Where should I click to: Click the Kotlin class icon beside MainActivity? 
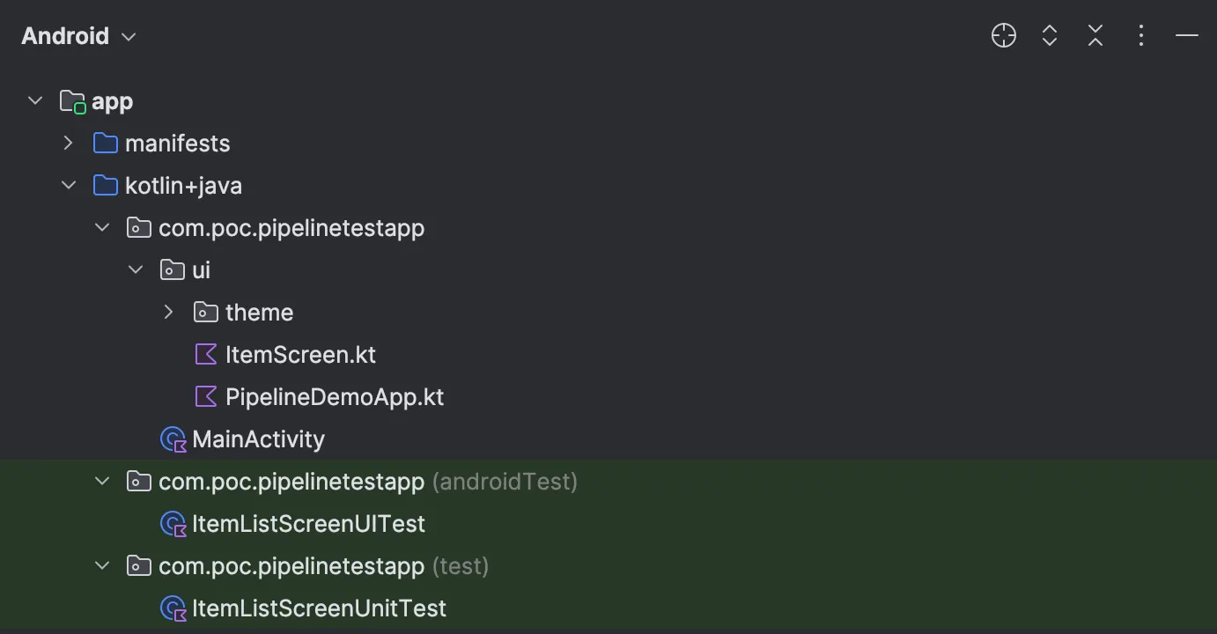172,439
